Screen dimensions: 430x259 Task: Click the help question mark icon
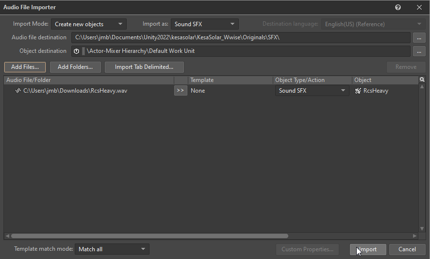[398, 7]
